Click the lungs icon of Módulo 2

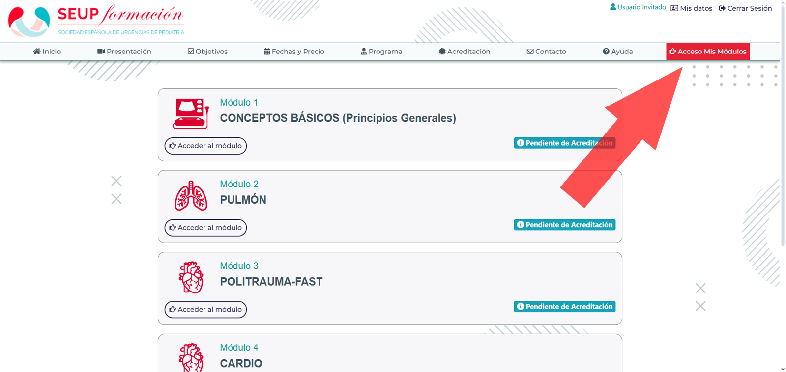point(191,195)
